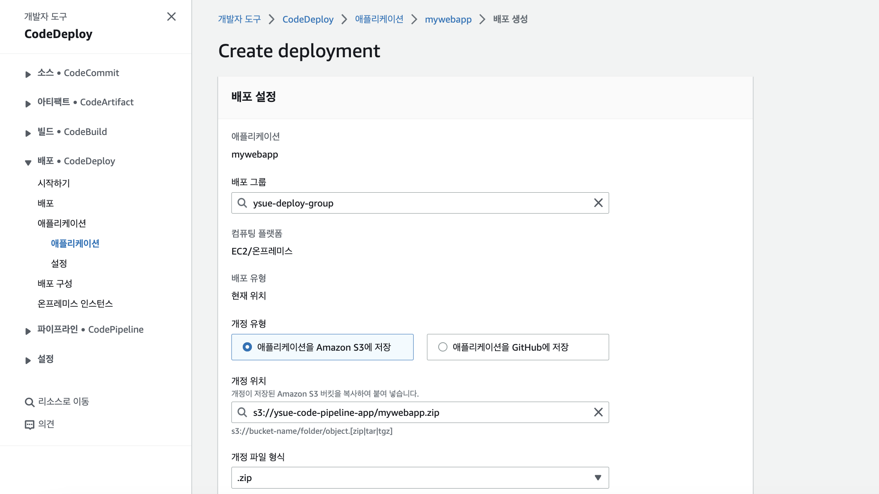Open 의견 feedback text link
Screen dimensions: 879x494
click(46, 424)
